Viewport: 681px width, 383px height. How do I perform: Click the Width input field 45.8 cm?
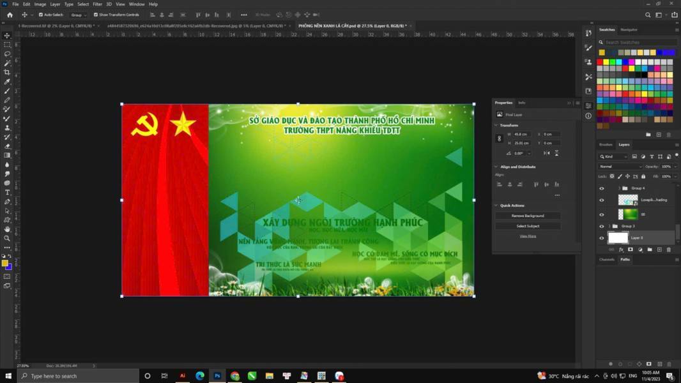pyautogui.click(x=523, y=135)
